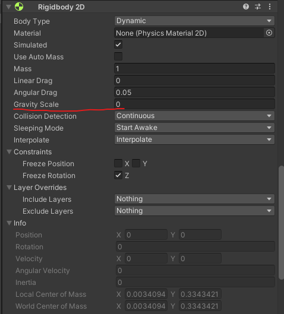The height and width of the screenshot is (314, 284).
Task: Collapse the Info section
Action: point(9,223)
